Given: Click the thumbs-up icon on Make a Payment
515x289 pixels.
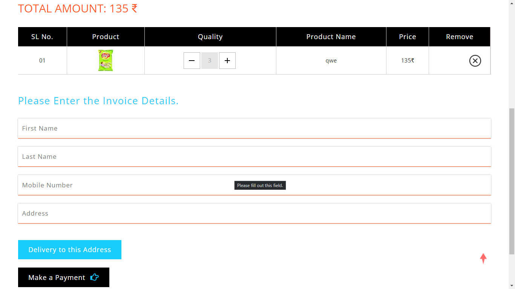Looking at the screenshot, I should click(x=94, y=277).
